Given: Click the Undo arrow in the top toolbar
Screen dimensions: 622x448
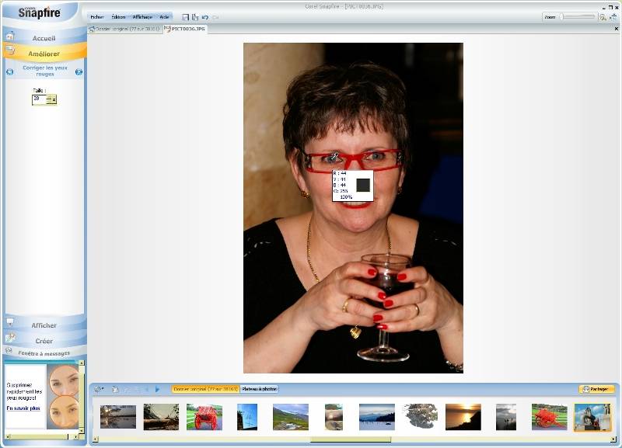Looking at the screenshot, I should pyautogui.click(x=205, y=17).
